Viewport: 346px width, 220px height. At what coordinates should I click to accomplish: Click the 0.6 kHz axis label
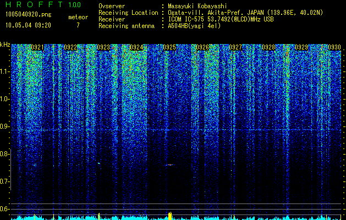(x=4, y=209)
